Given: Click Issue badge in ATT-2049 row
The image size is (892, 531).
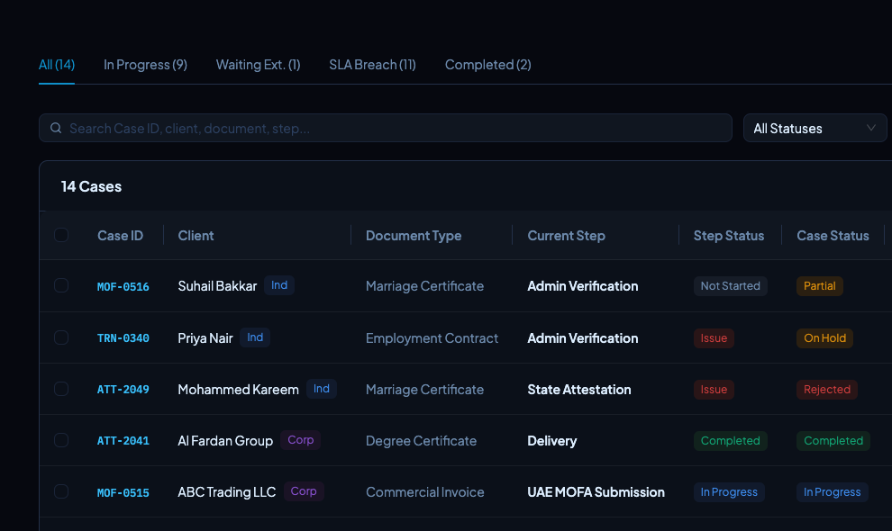Looking at the screenshot, I should click(714, 390).
